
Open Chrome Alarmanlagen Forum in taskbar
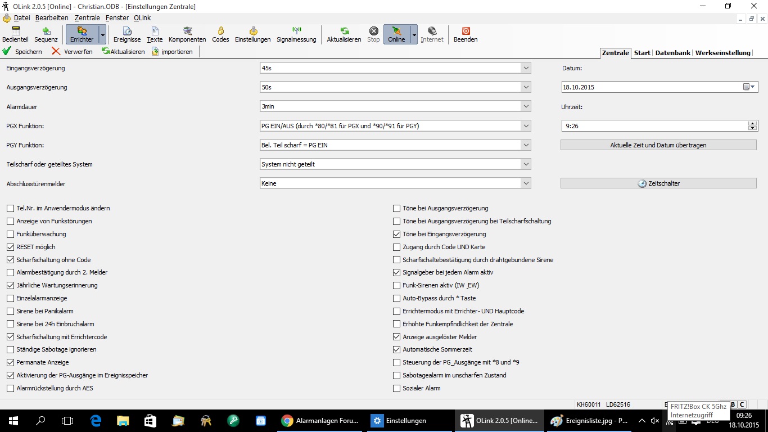tap(320, 421)
